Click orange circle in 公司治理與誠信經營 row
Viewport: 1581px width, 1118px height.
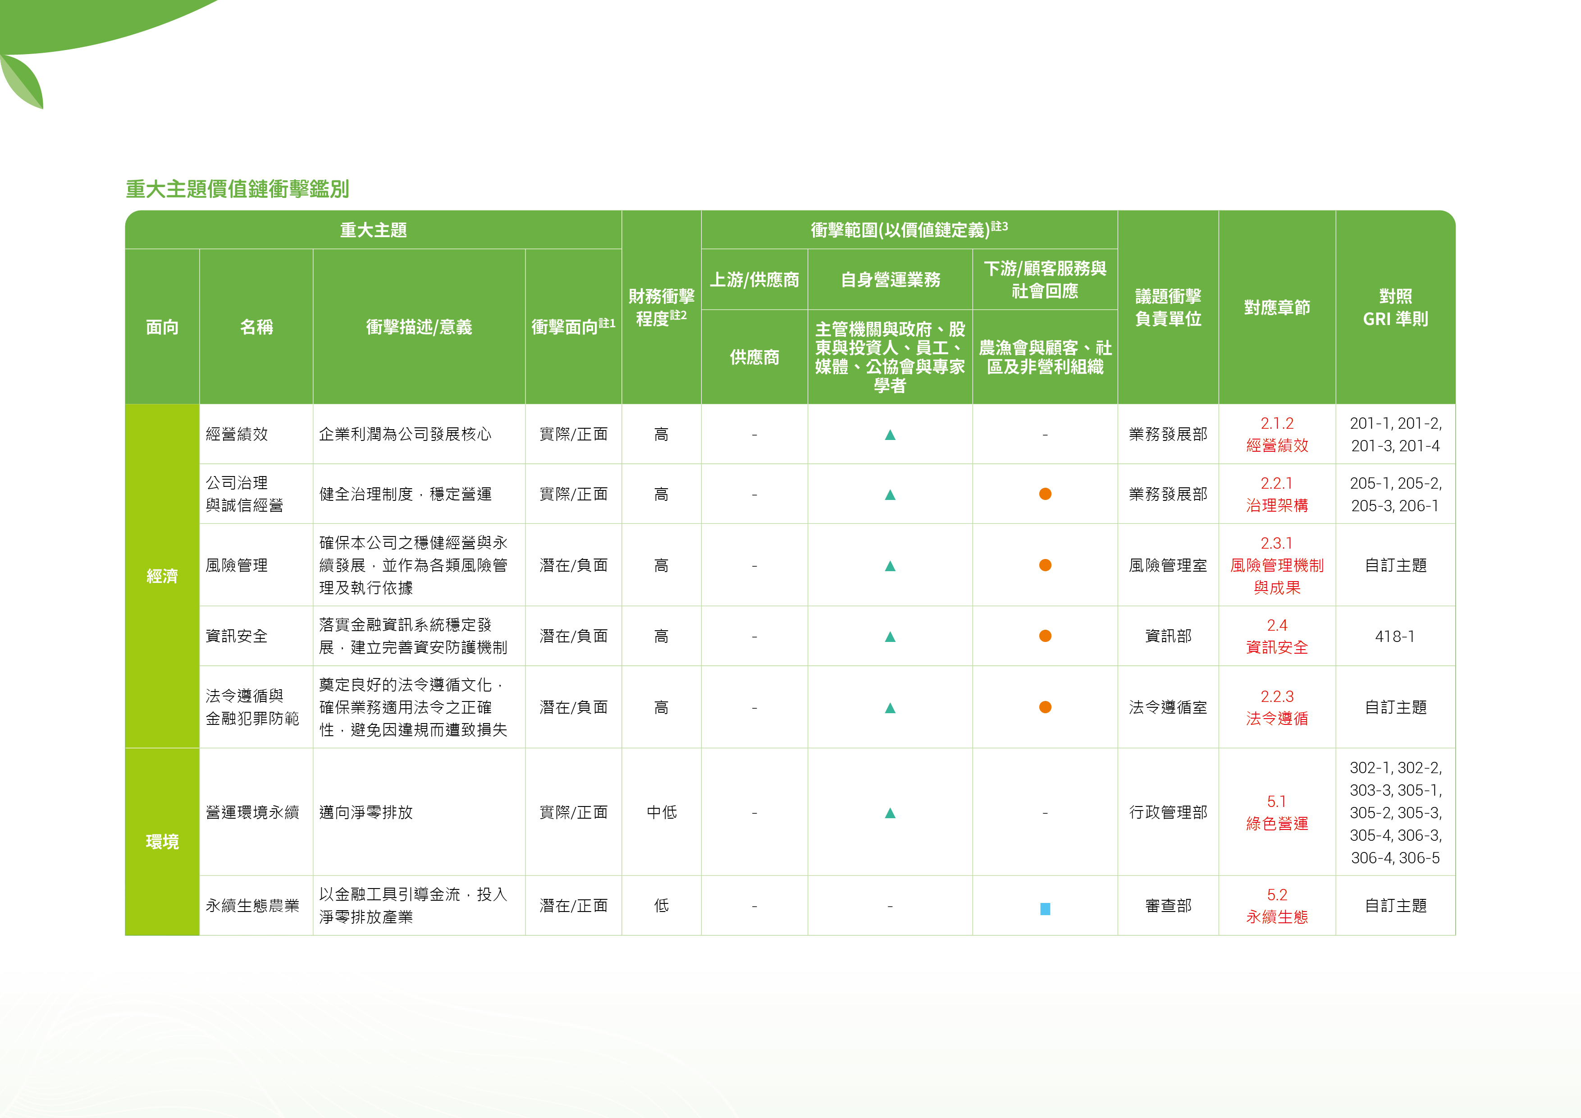(1045, 494)
